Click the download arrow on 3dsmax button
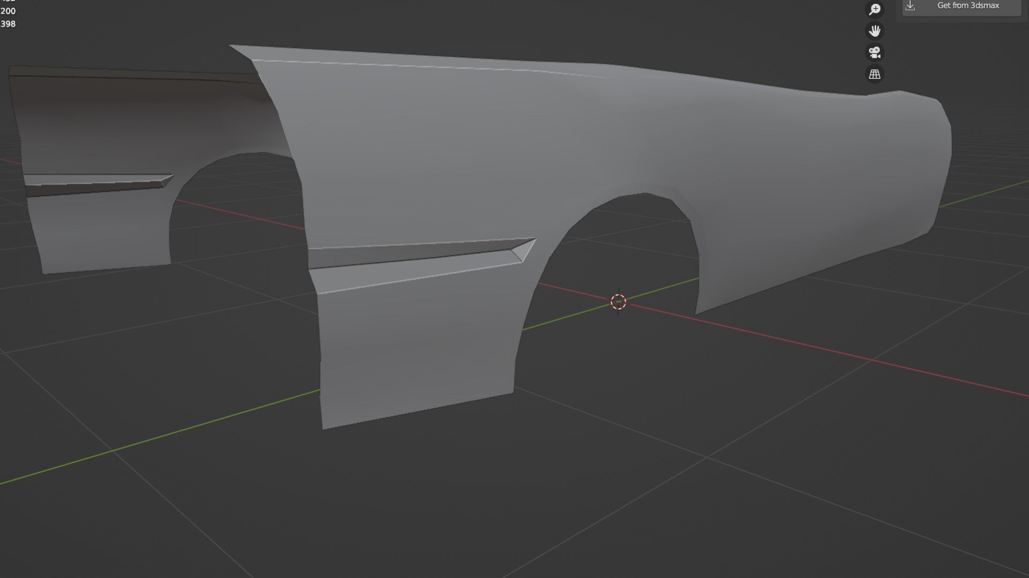This screenshot has width=1029, height=578. point(910,6)
